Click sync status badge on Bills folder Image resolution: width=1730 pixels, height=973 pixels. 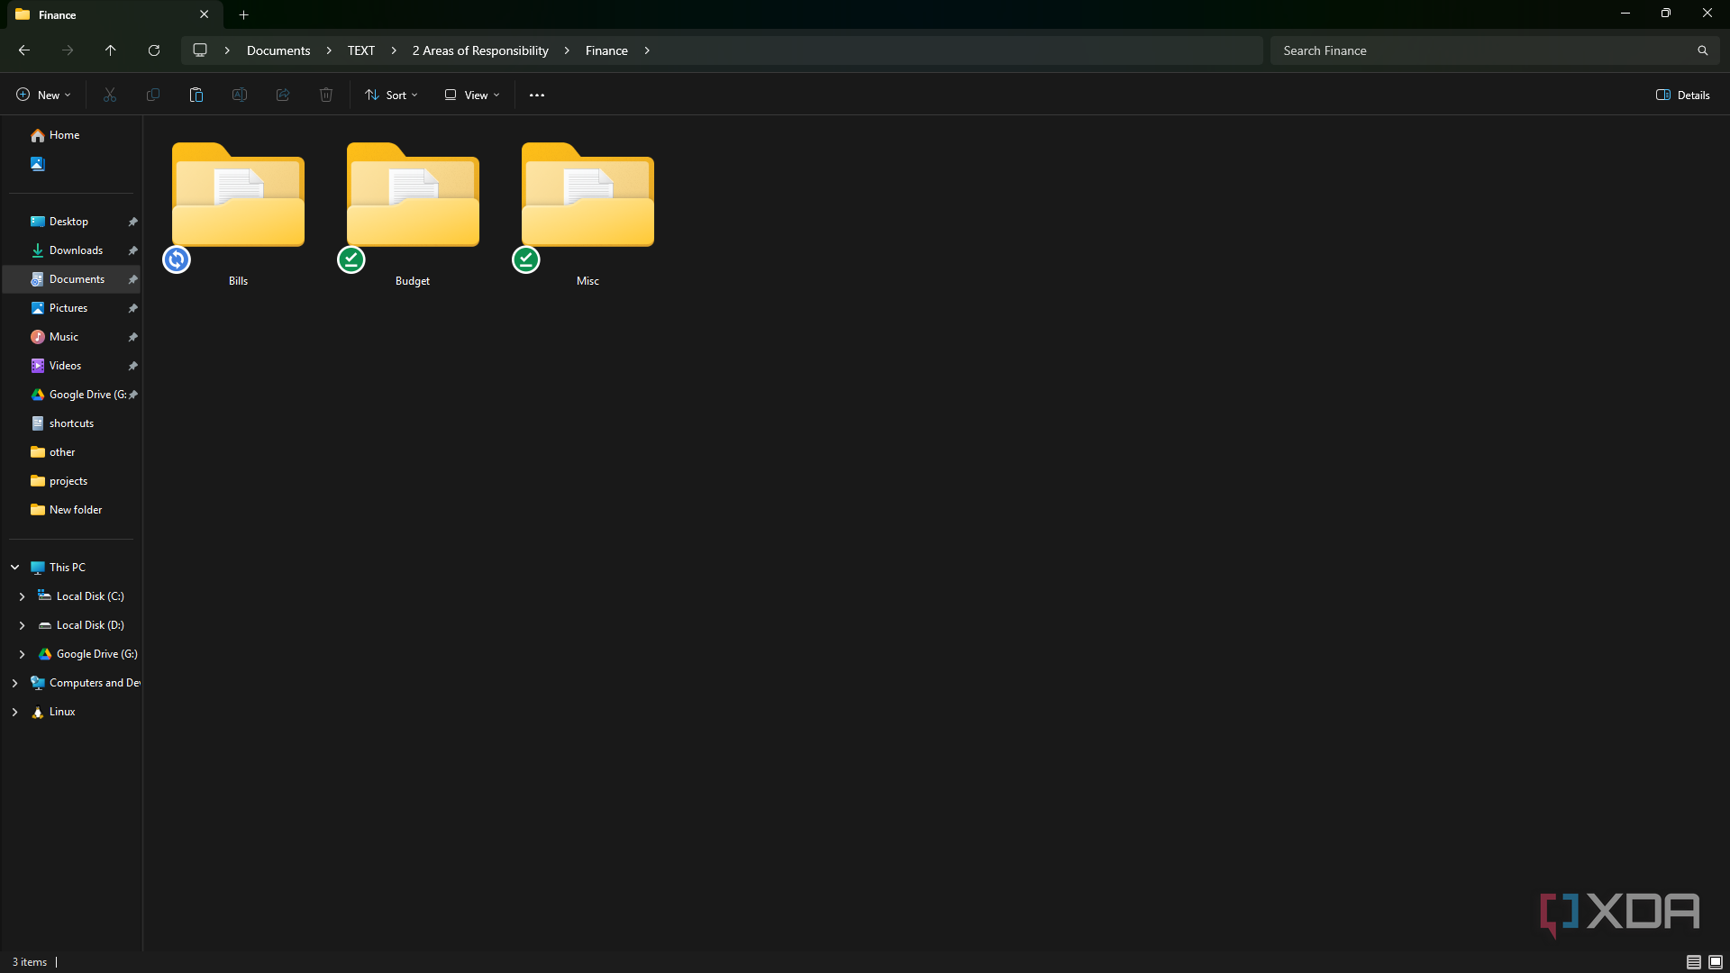pos(177,259)
